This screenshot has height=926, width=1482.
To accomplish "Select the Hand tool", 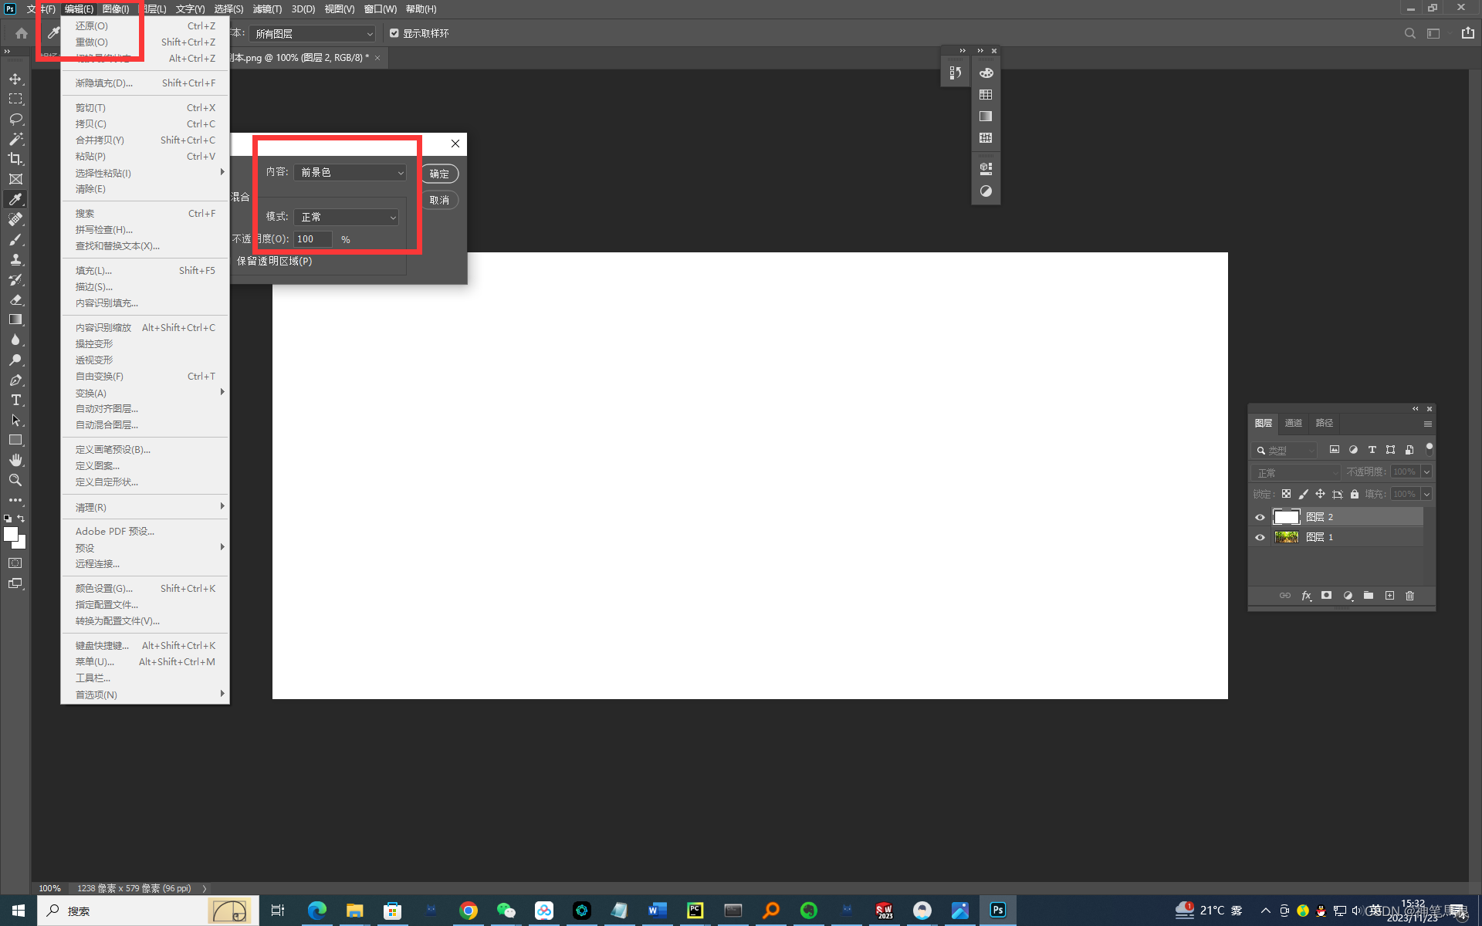I will (15, 460).
